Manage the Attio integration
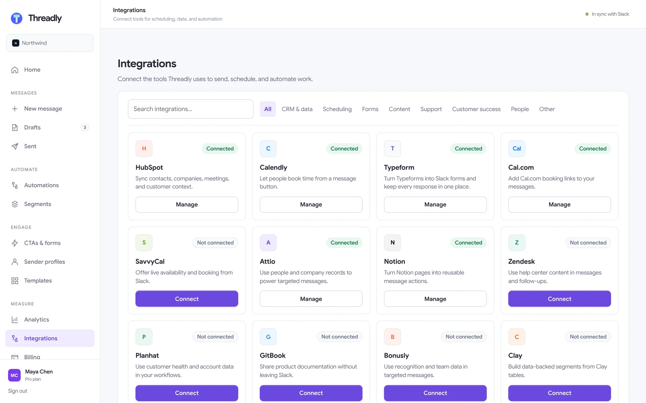This screenshot has width=646, height=403. tap(311, 299)
